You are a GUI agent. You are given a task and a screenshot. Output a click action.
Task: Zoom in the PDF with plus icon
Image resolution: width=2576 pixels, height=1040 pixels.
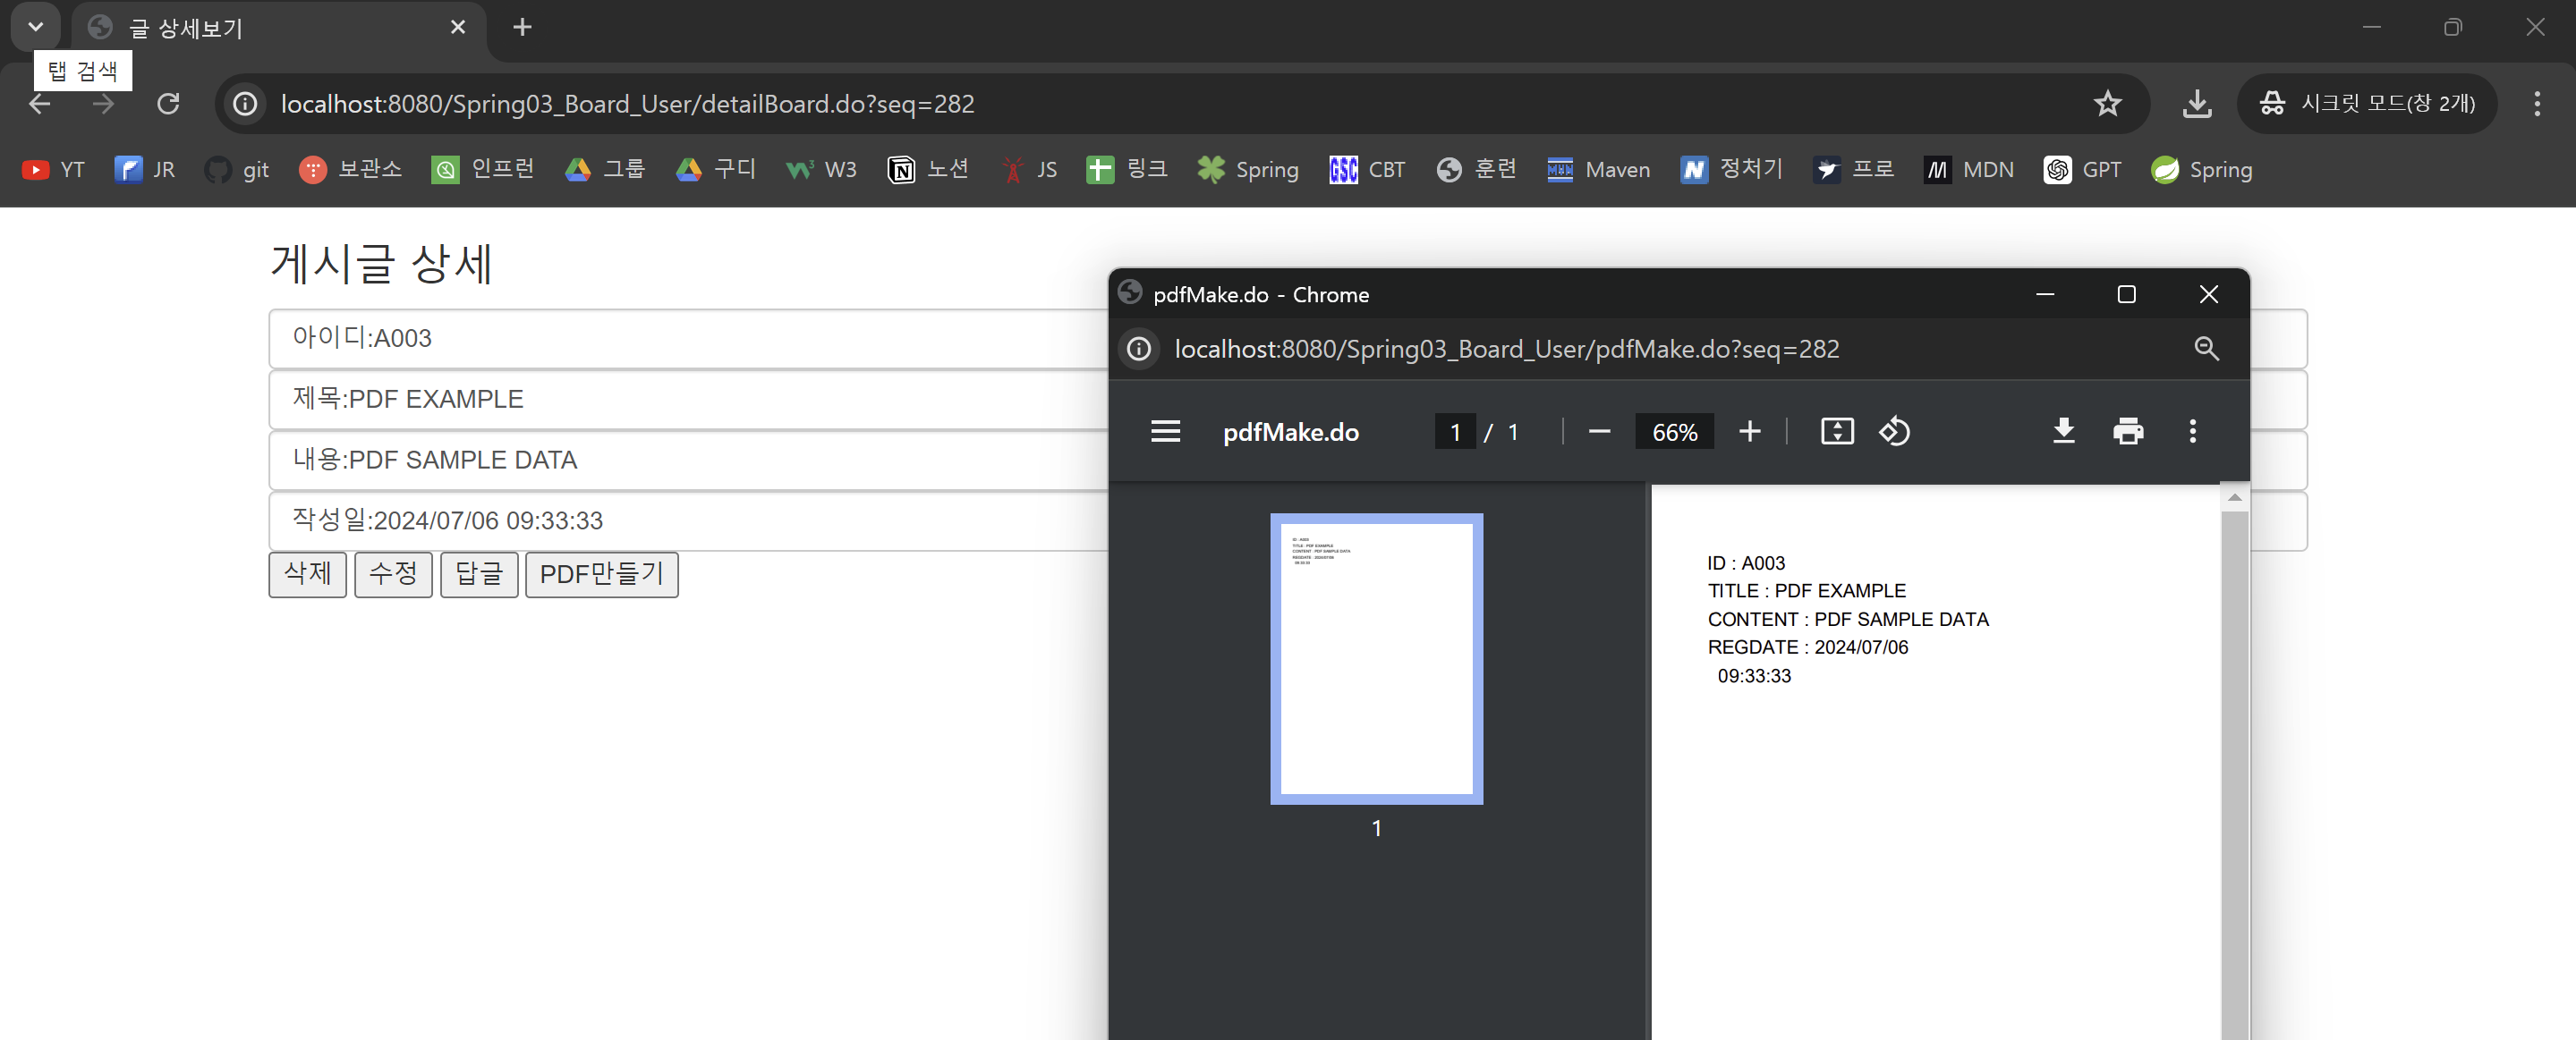click(1749, 432)
